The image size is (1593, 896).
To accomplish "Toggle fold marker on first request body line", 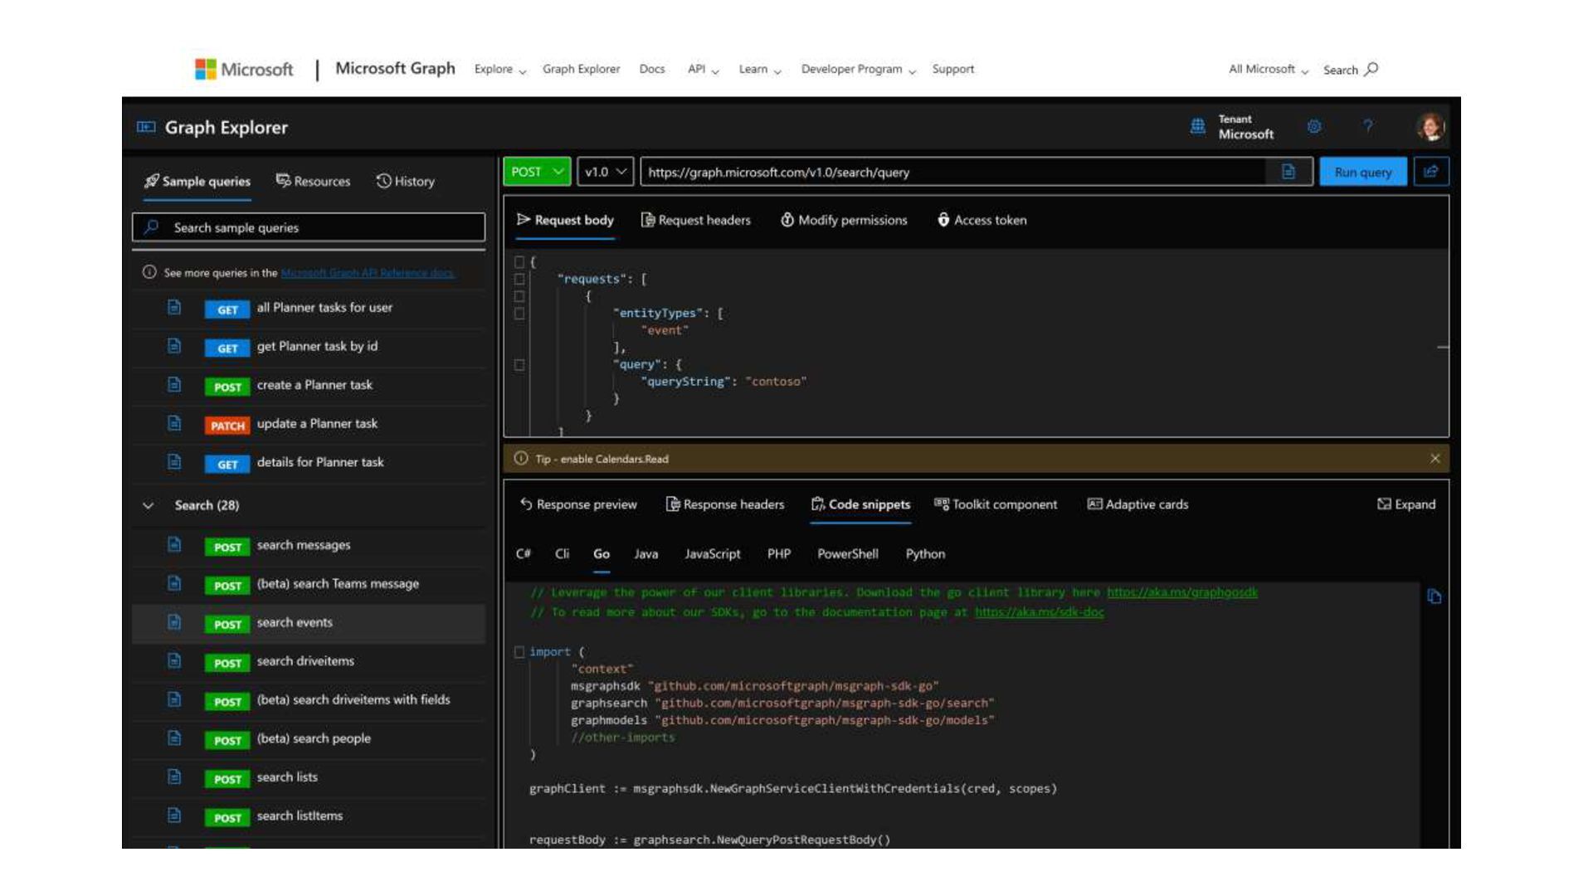I will point(519,262).
